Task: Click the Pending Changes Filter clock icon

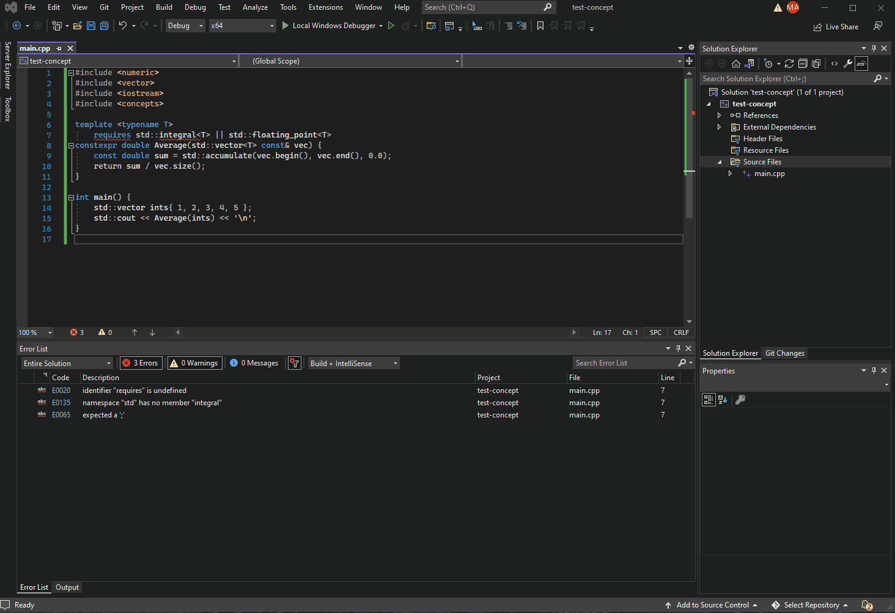Action: (x=768, y=64)
